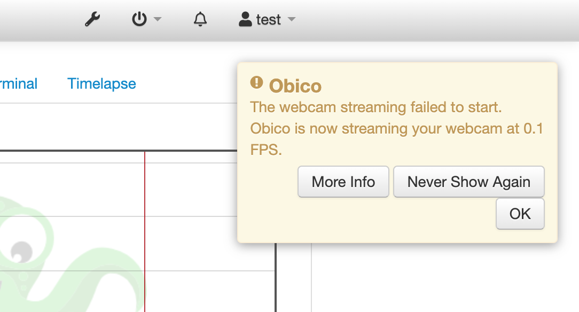Click the red vertical marker line in graph

coord(145,231)
